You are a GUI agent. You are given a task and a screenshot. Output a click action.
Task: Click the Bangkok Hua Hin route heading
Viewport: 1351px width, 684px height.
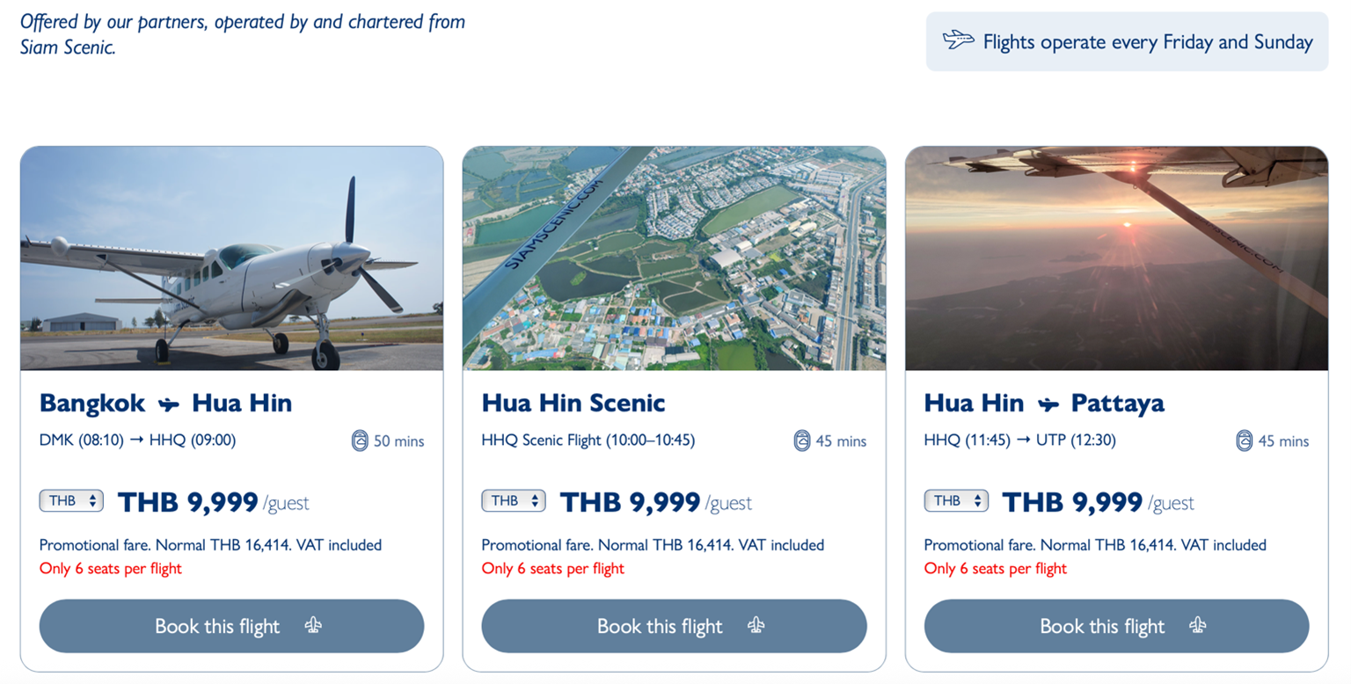coord(165,404)
